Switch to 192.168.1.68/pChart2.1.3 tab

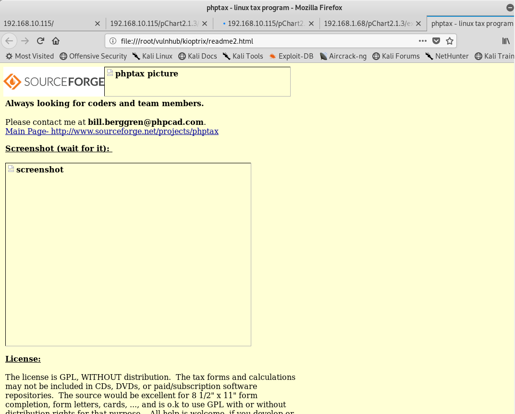(x=373, y=24)
